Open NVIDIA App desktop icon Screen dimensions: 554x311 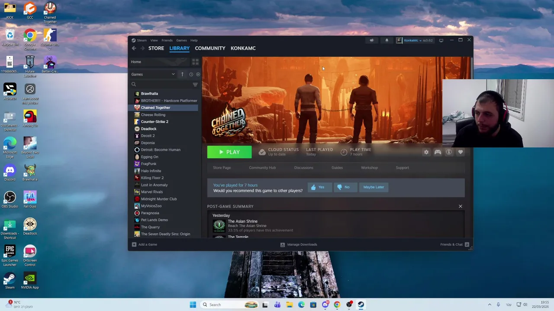tap(30, 280)
